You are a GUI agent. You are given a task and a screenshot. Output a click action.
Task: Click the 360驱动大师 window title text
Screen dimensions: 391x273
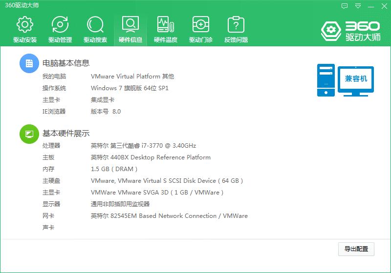coord(22,5)
